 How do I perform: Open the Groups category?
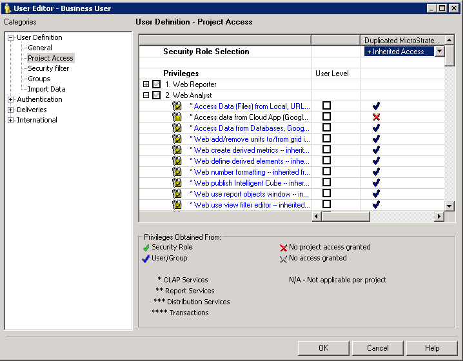tap(39, 79)
